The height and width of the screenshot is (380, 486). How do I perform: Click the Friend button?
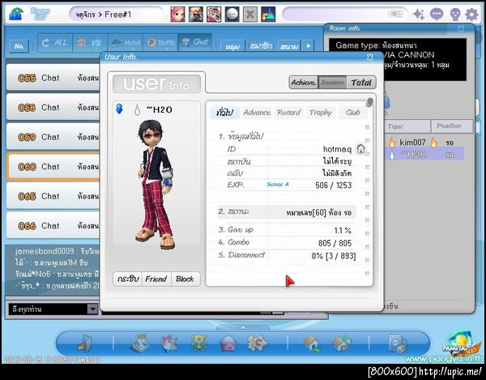pyautogui.click(x=156, y=279)
